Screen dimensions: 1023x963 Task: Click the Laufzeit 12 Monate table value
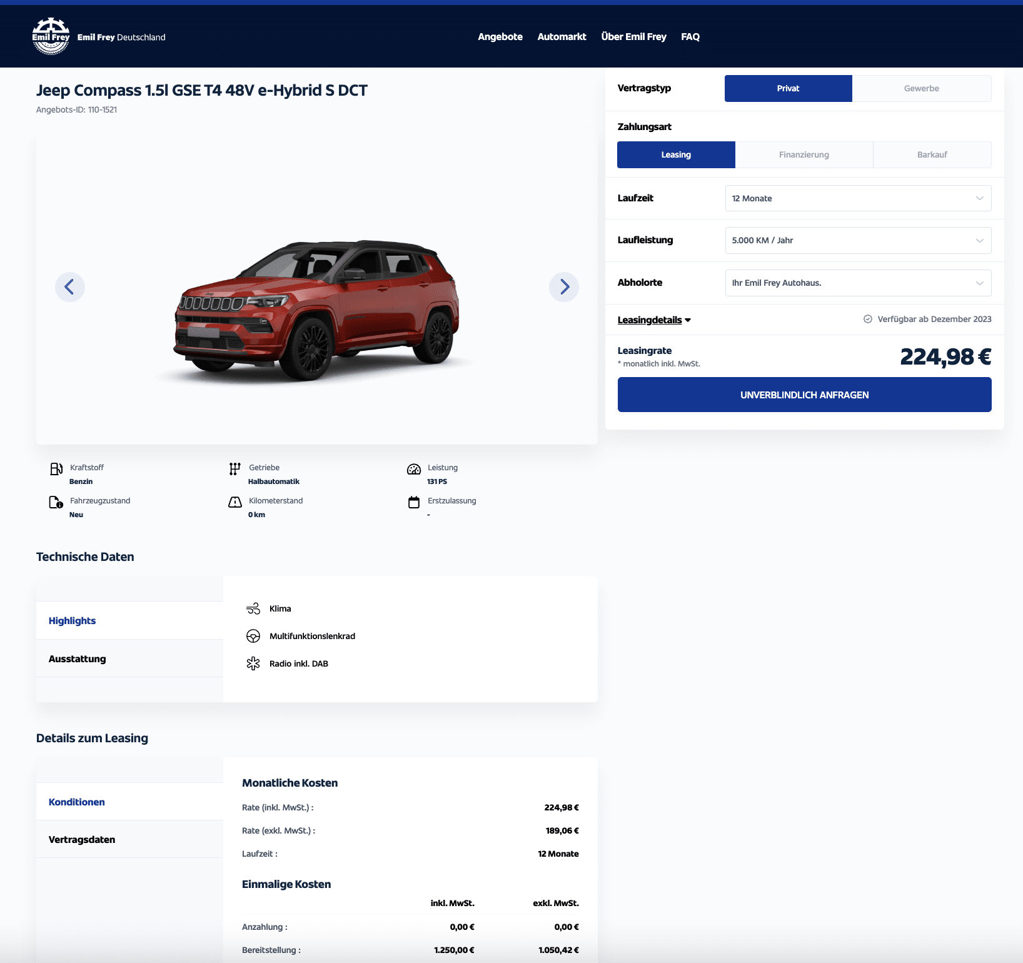(558, 854)
